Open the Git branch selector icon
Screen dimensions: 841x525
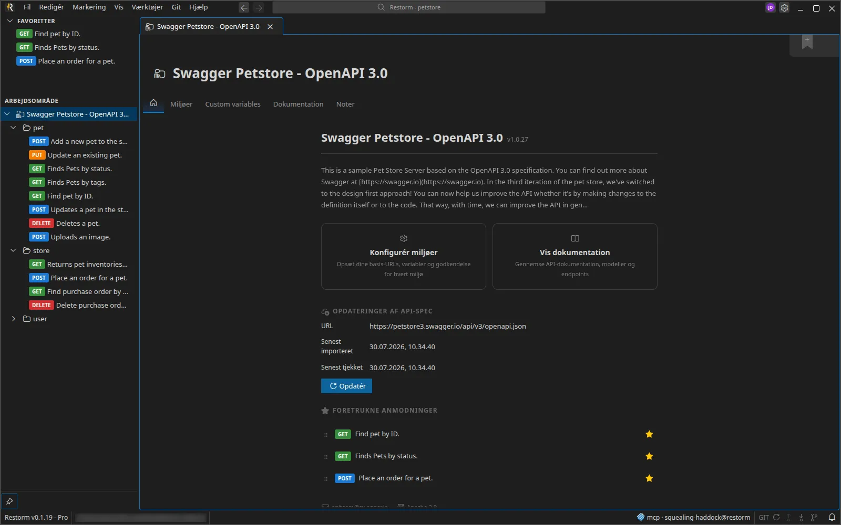tap(814, 517)
